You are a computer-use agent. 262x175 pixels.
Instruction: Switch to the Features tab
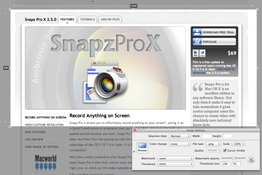tap(67, 19)
